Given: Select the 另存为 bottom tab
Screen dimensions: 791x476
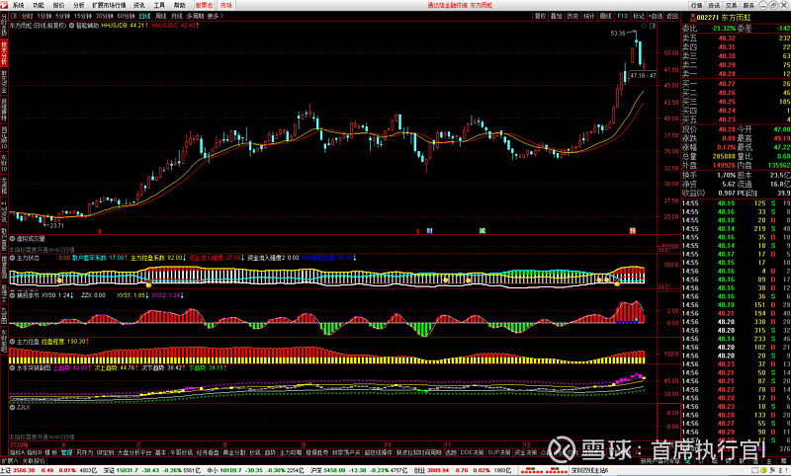Looking at the screenshot, I should 84,452.
